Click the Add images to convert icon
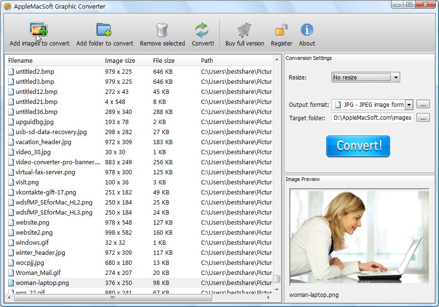This screenshot has height=307, width=439. 39,30
